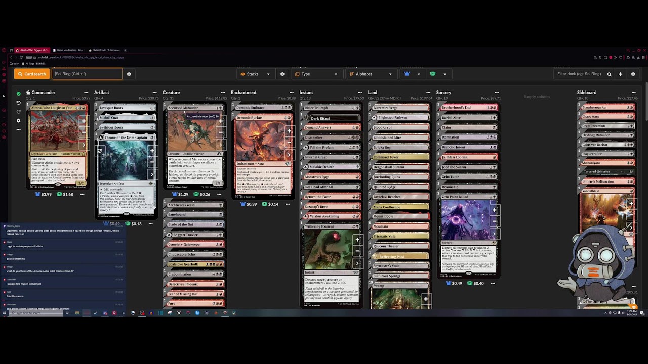Viewport: 648px width, 364px height.
Task: Add a copy of Withering Torment
Action: 357,240
